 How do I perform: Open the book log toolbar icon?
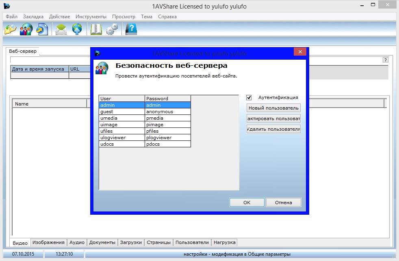(96, 29)
